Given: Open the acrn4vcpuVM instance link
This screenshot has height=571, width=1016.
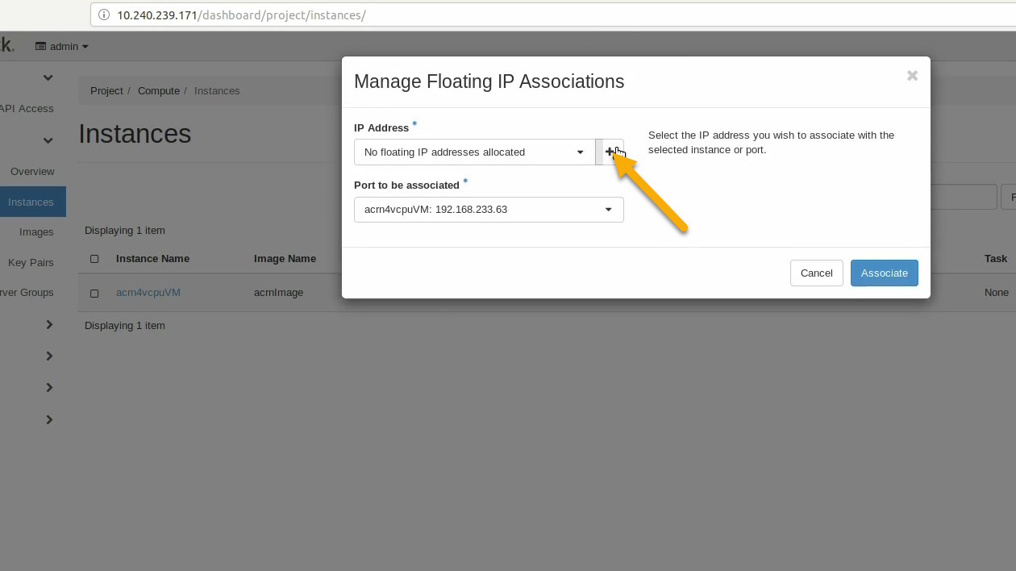Looking at the screenshot, I should click(x=148, y=293).
